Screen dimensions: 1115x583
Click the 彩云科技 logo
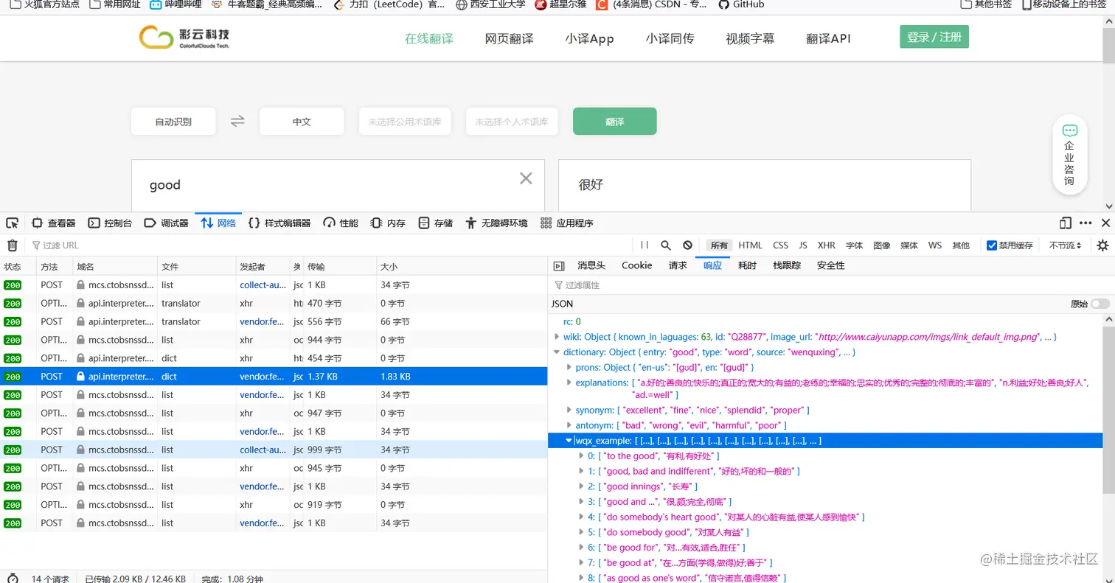pos(185,37)
